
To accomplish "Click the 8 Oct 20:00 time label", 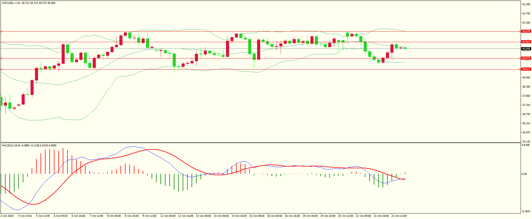I will coord(132,216).
